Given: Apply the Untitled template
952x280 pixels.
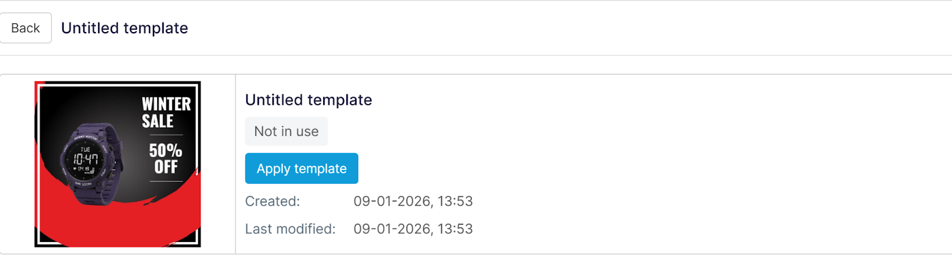Looking at the screenshot, I should pyautogui.click(x=301, y=168).
